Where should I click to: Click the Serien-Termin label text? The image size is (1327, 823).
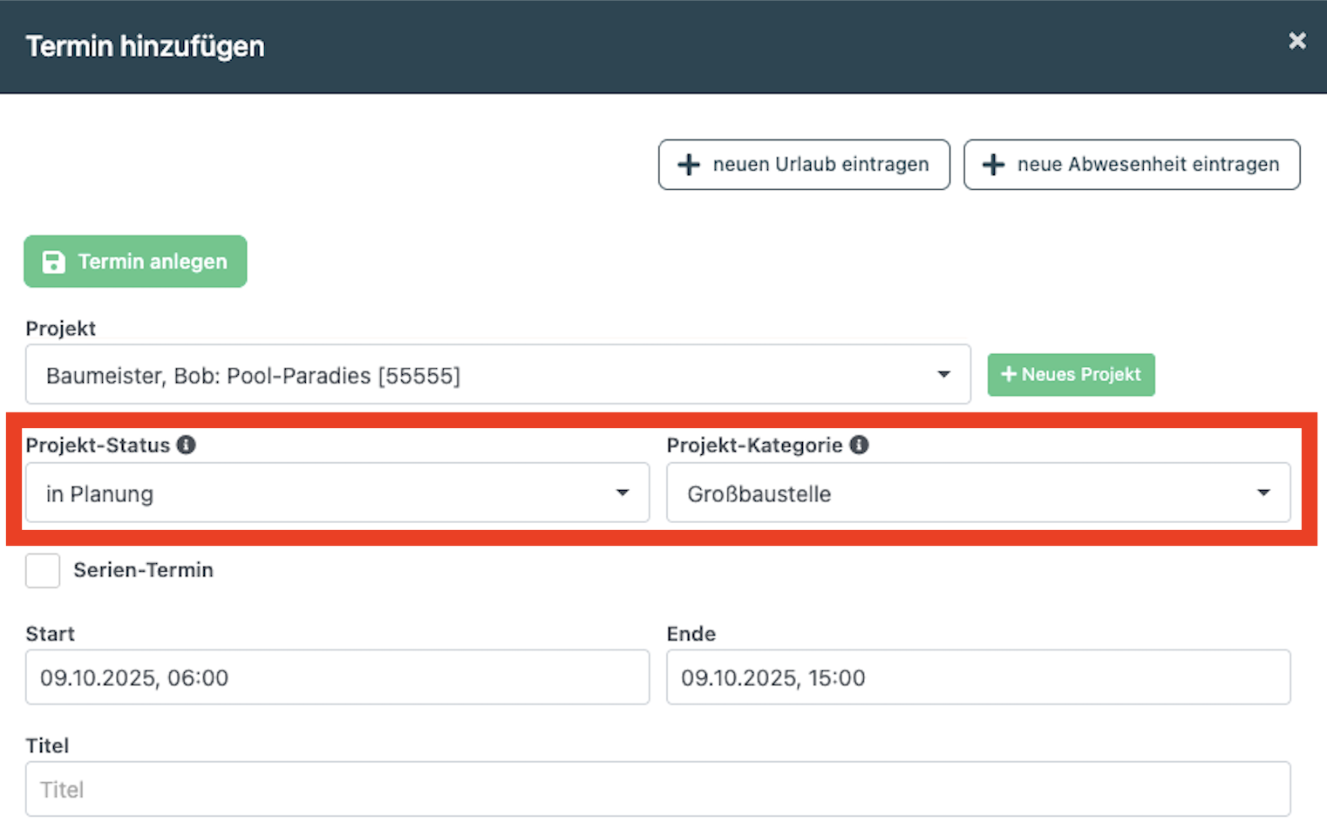[143, 570]
